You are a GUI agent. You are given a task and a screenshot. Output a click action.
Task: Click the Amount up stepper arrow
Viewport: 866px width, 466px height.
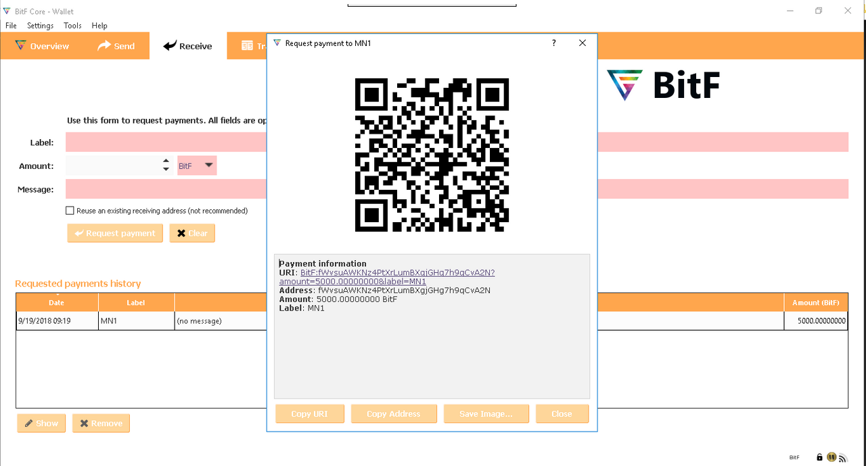166,161
